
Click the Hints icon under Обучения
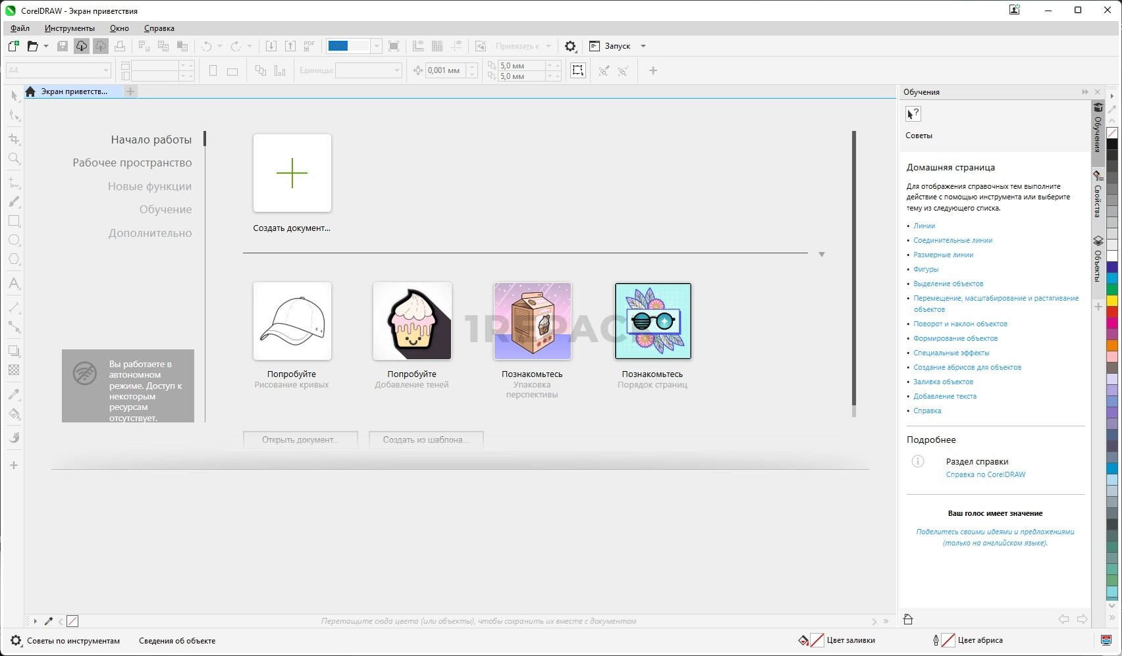[x=913, y=114]
